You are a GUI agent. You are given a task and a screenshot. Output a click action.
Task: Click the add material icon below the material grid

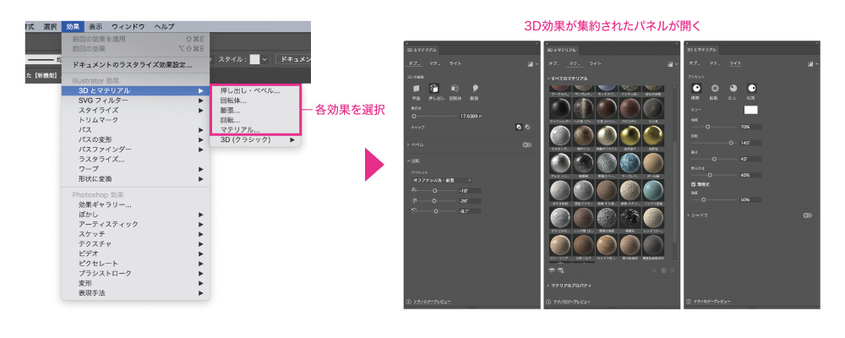[551, 270]
